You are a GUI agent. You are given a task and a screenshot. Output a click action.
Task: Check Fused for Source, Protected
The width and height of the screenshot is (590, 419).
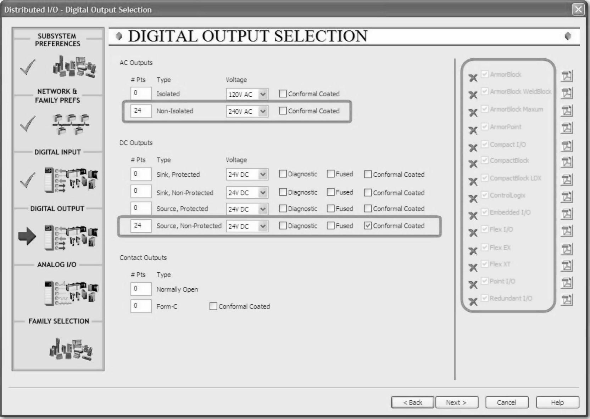tap(330, 209)
